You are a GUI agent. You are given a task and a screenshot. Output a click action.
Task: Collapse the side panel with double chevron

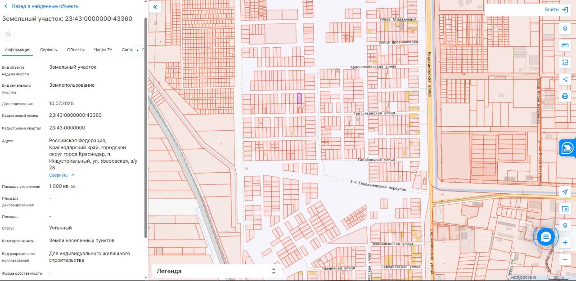[155, 7]
